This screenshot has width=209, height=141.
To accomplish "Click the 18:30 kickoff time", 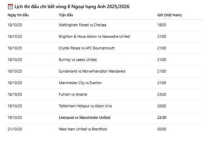I will [162, 25].
